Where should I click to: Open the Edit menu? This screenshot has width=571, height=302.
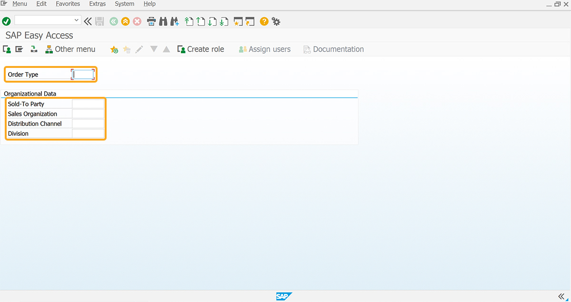pos(41,4)
